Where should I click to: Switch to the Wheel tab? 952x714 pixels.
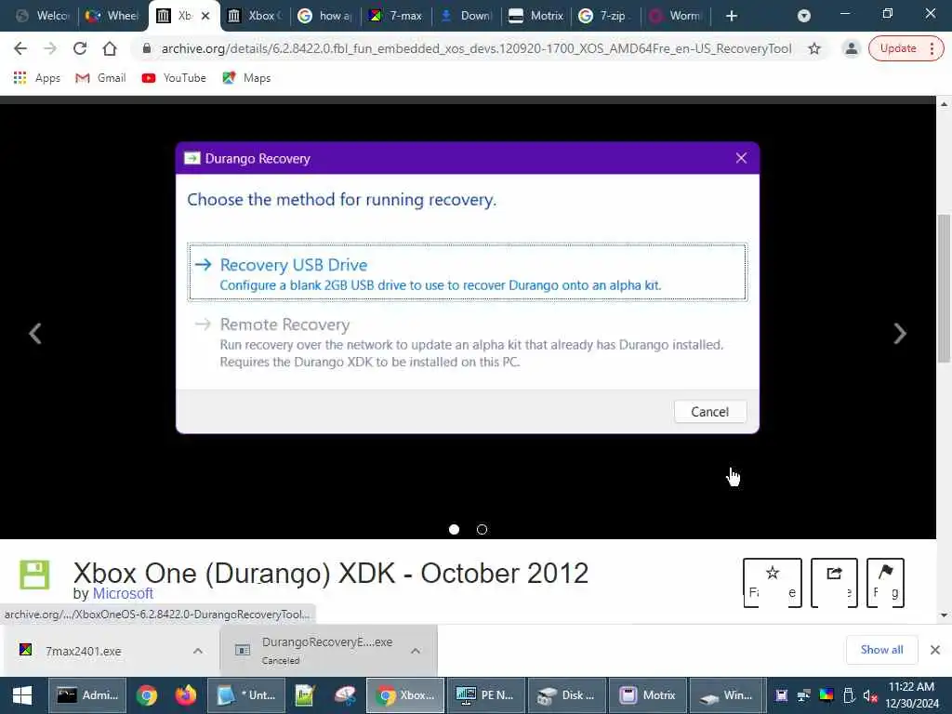[x=112, y=16]
